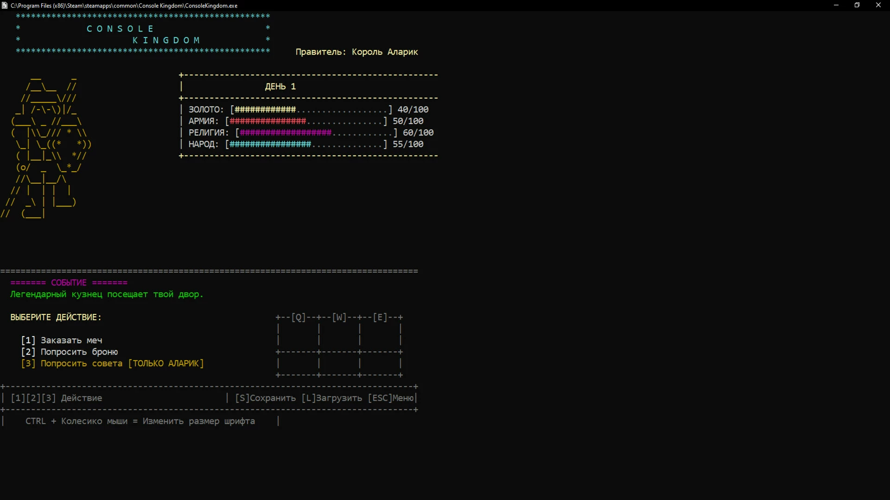Click the ЗОЛОТО gold progress bar
Viewport: 890px width, 500px height.
click(311, 110)
